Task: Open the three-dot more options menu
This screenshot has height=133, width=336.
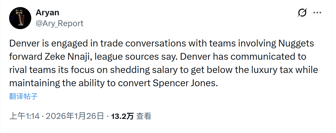Action: (x=317, y=13)
